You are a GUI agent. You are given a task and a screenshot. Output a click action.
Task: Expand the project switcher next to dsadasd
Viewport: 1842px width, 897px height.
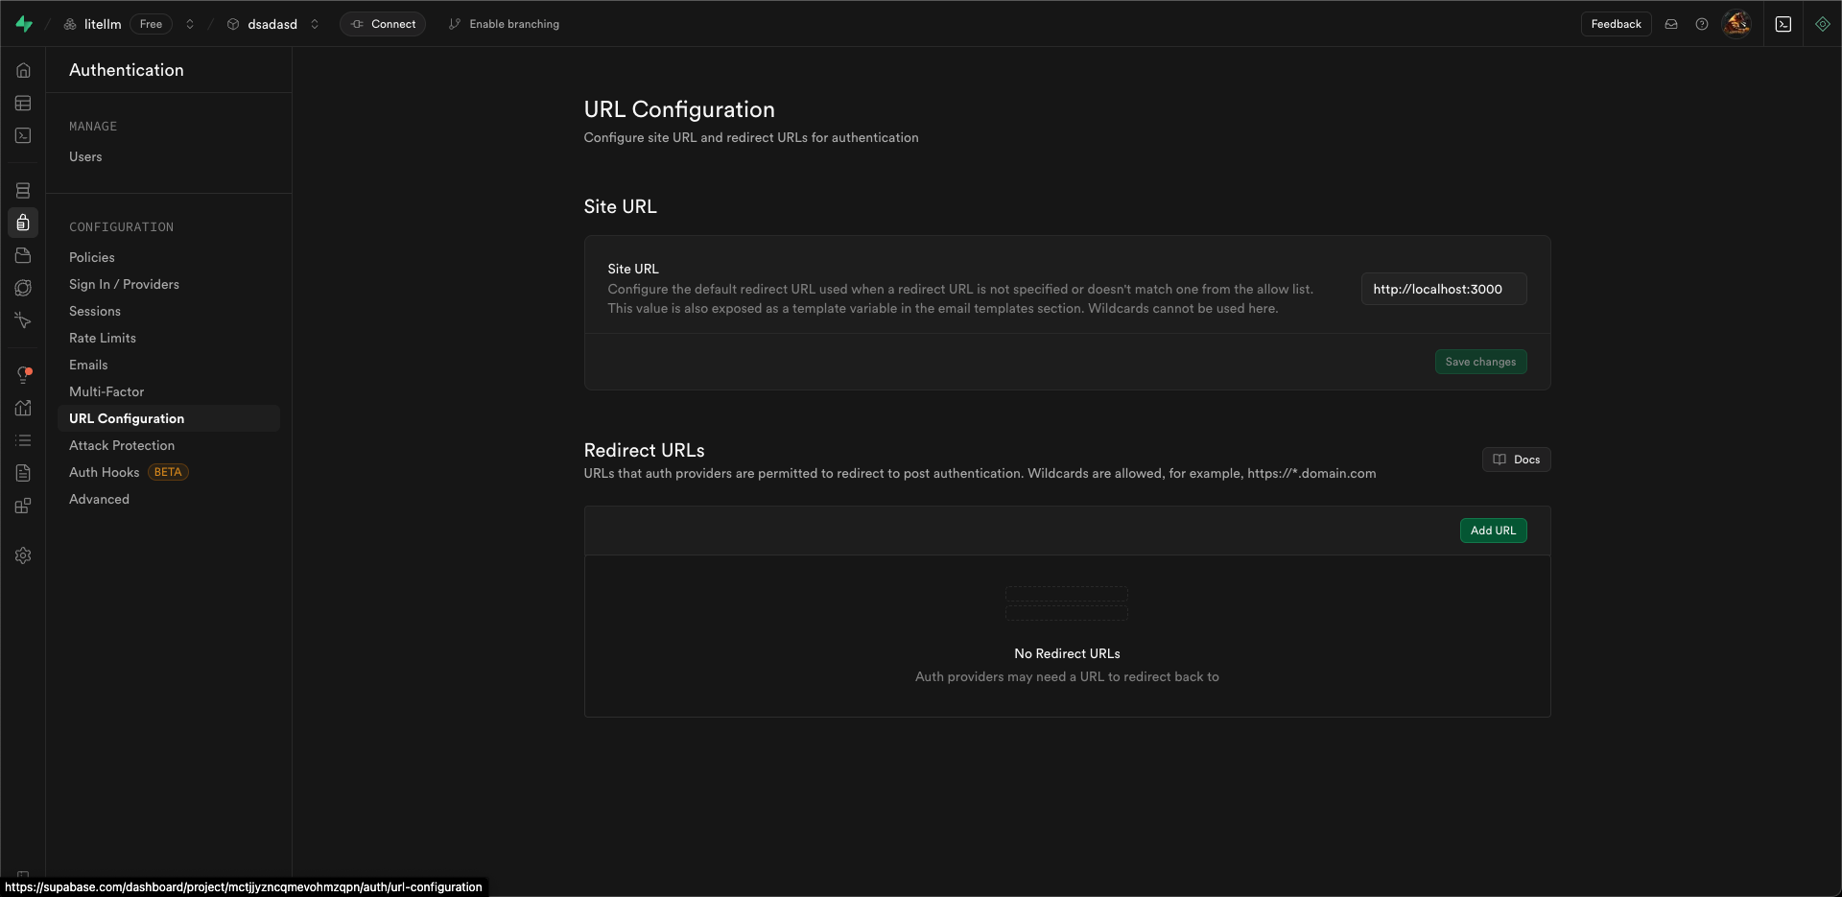pos(315,24)
